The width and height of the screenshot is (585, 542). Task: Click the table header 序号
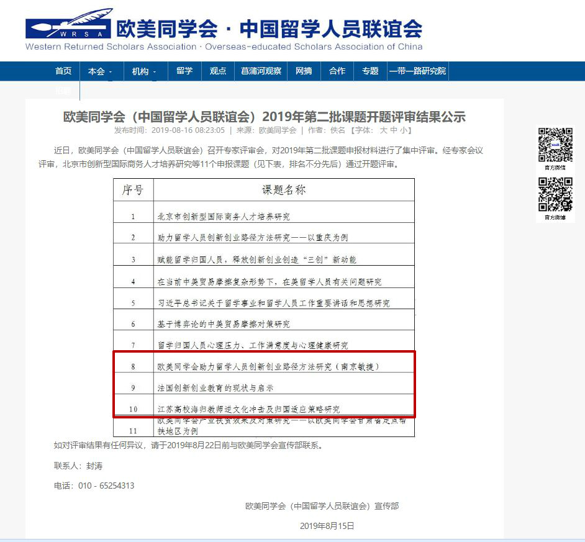pos(133,190)
